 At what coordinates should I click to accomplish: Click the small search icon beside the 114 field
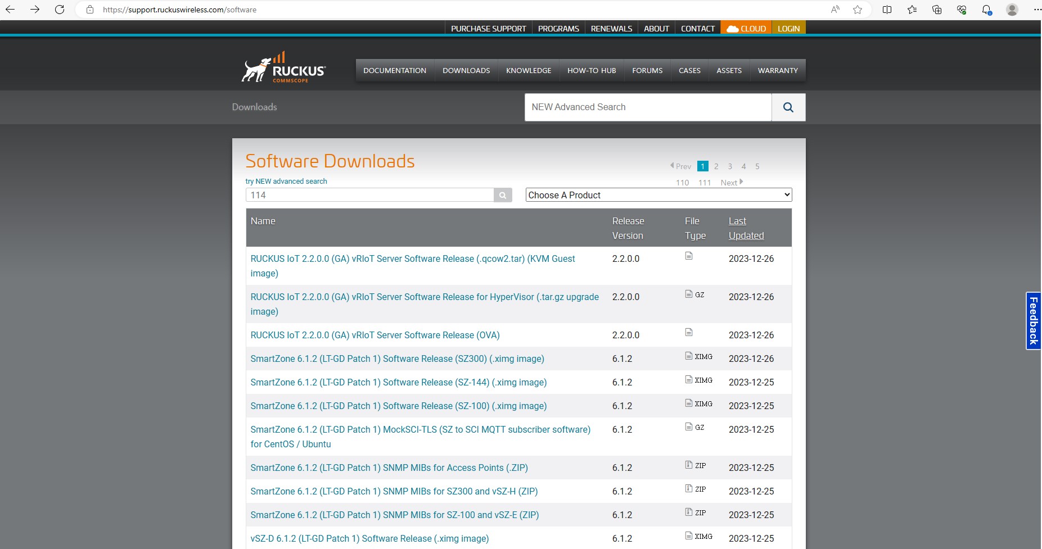pyautogui.click(x=503, y=195)
